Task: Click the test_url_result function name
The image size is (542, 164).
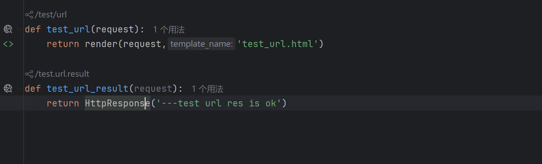Action: (x=88, y=89)
